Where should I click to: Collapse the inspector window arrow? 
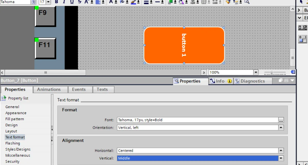[x=292, y=80]
